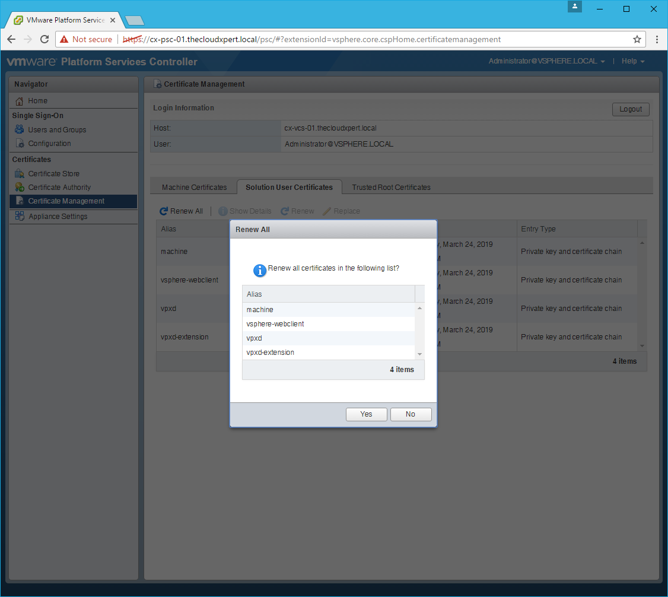This screenshot has width=668, height=597.
Task: Open the Certificate Store icon
Action: pyautogui.click(x=20, y=174)
